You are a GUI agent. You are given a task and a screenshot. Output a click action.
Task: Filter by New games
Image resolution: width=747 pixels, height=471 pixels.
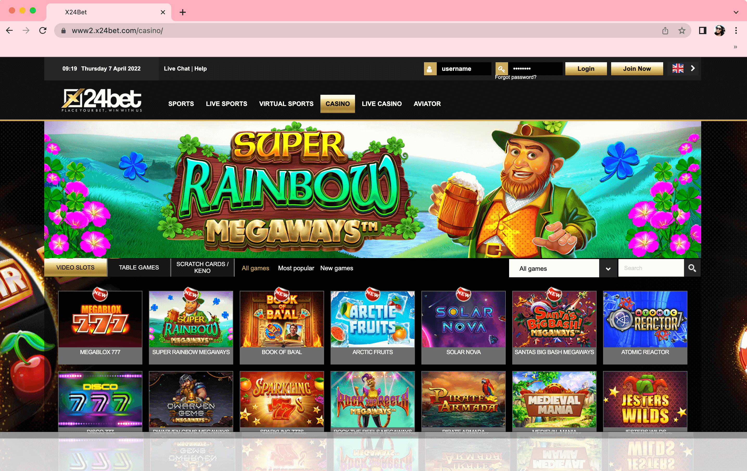tap(337, 268)
